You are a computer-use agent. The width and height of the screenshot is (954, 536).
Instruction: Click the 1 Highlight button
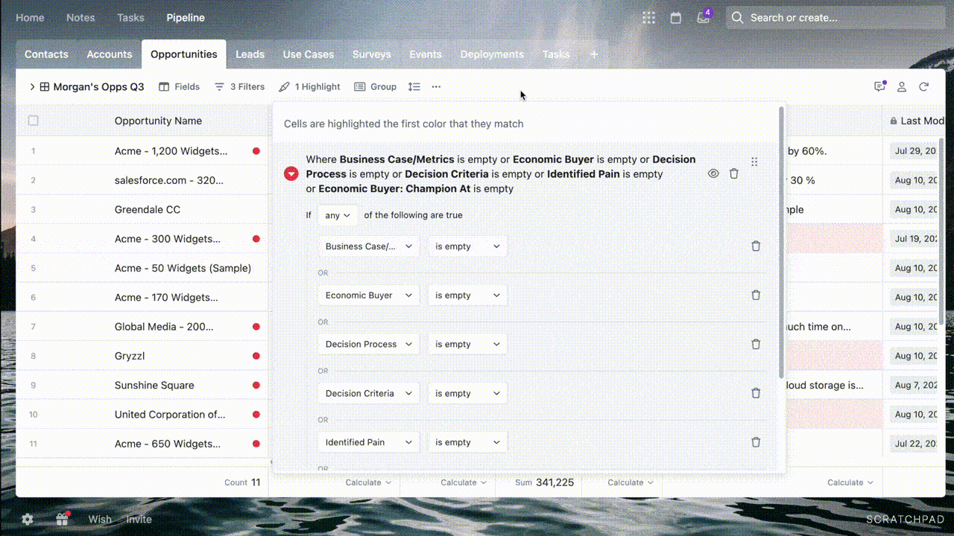309,86
